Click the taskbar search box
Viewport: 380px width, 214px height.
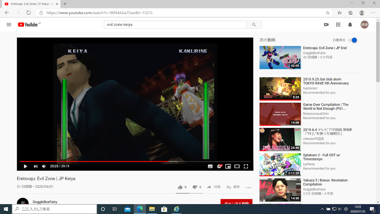[55, 209]
